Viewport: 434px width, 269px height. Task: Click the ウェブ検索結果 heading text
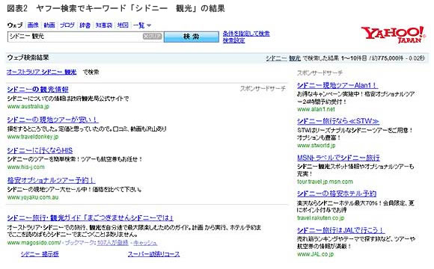[28, 58]
